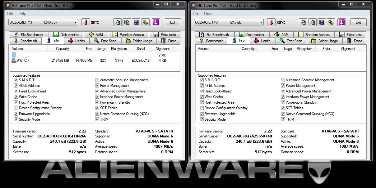The width and height of the screenshot is (376, 188).
Task: Click the purple down-arrow icon in right window
Action: (341, 22)
